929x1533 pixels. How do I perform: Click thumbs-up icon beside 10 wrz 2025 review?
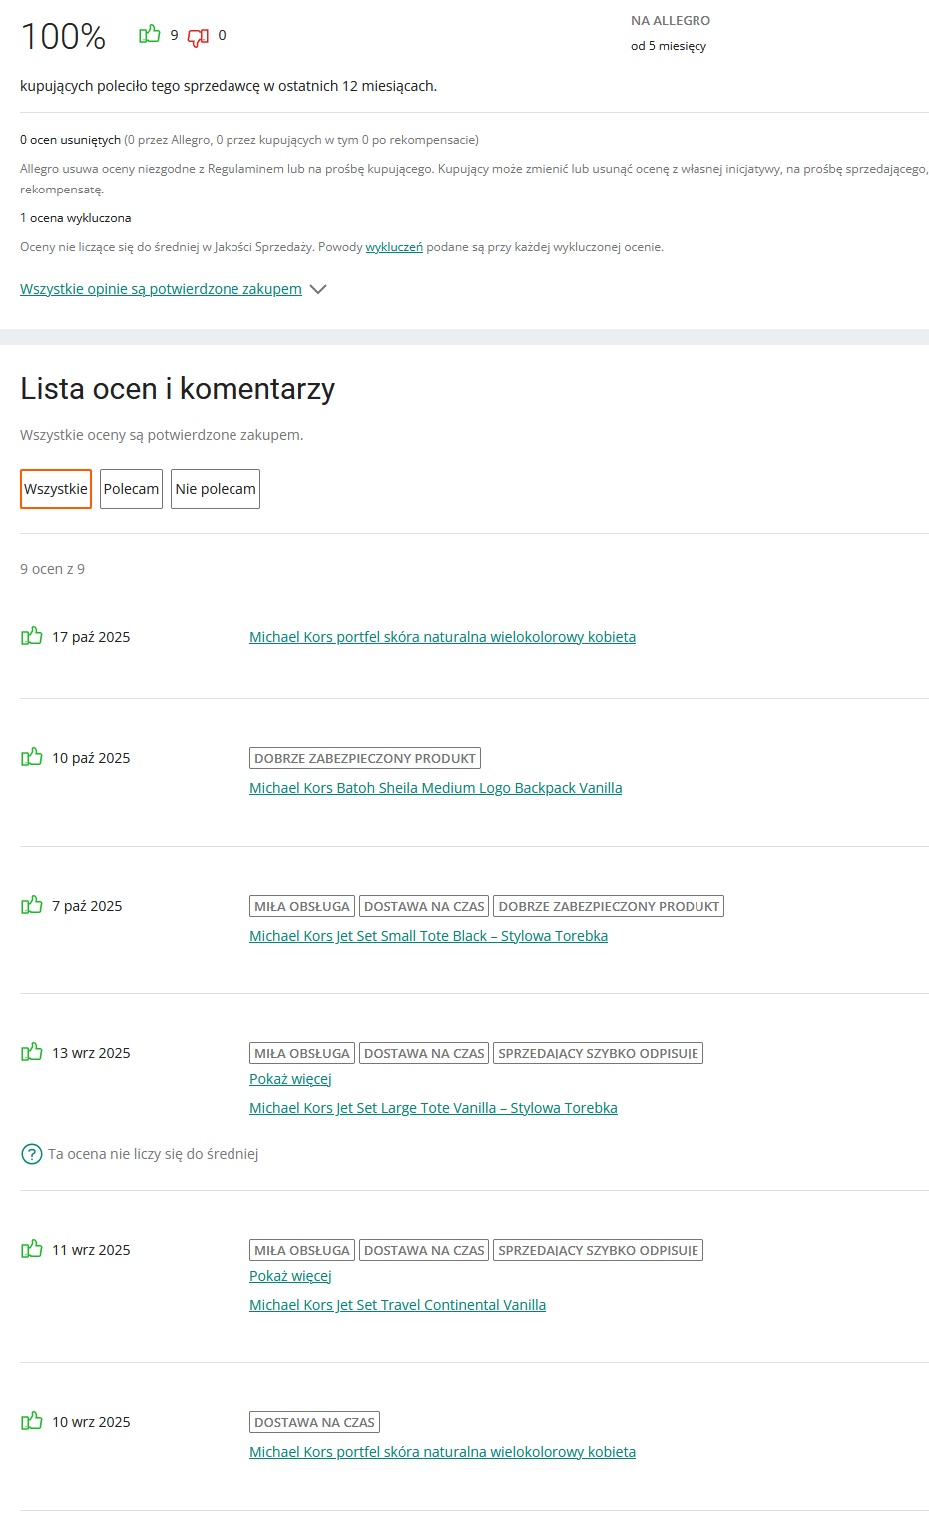pos(32,1421)
